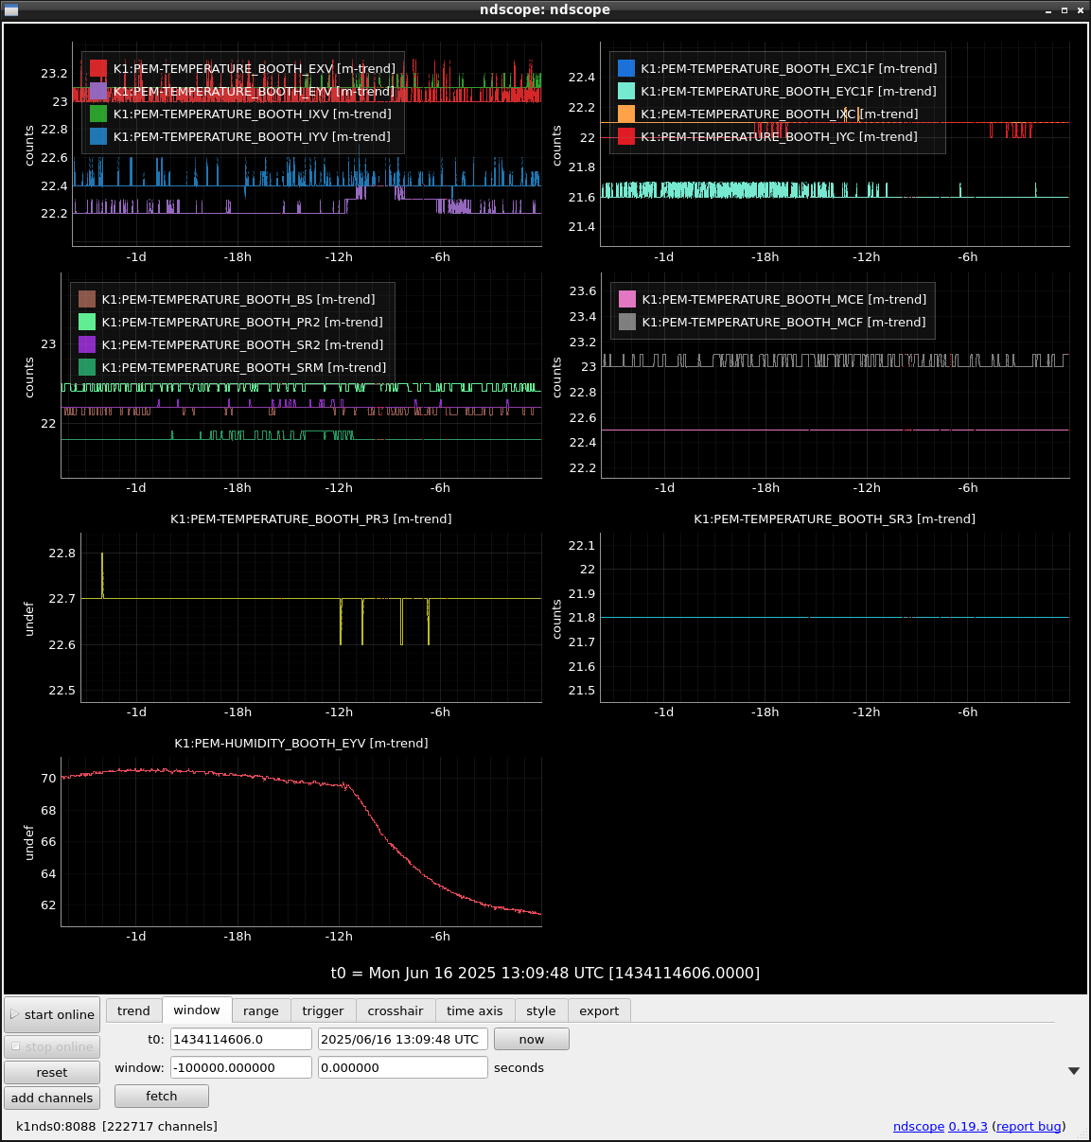Open the style tab

(x=541, y=1010)
